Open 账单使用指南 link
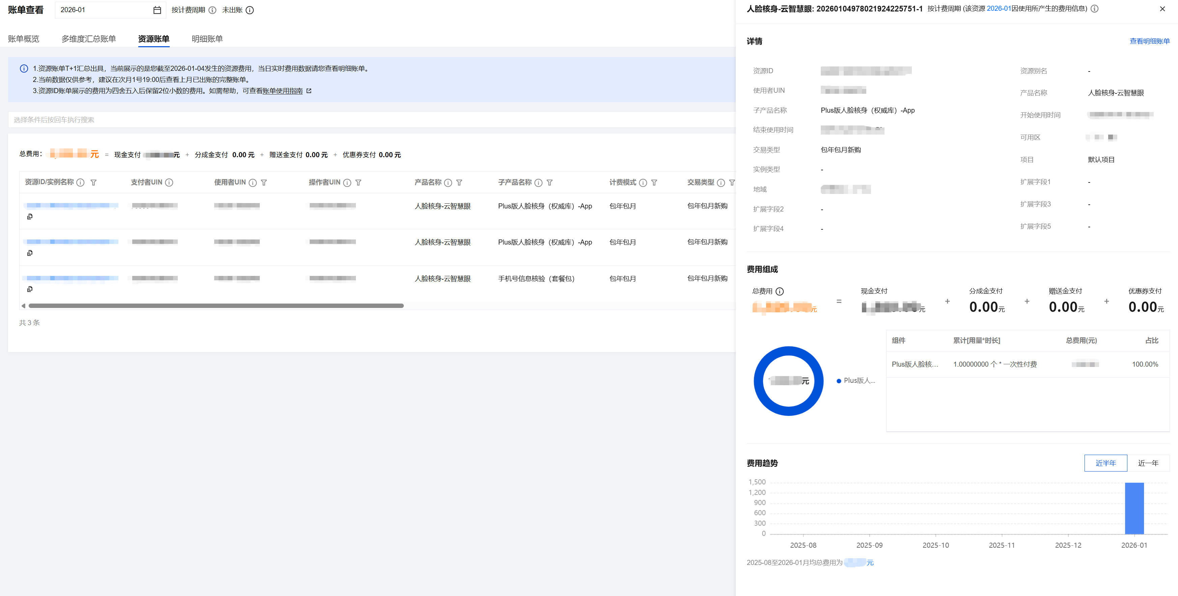1178x596 pixels. tap(282, 91)
